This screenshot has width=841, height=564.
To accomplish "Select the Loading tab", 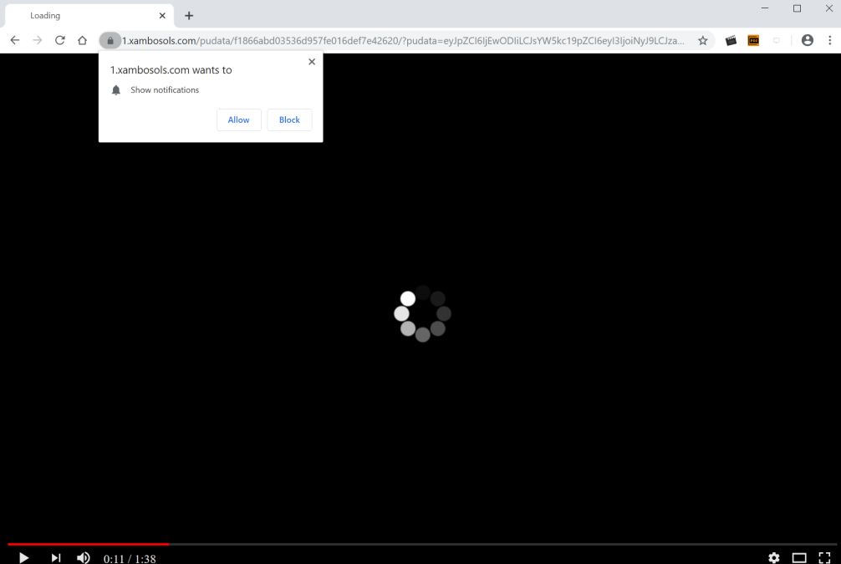I will pos(89,16).
